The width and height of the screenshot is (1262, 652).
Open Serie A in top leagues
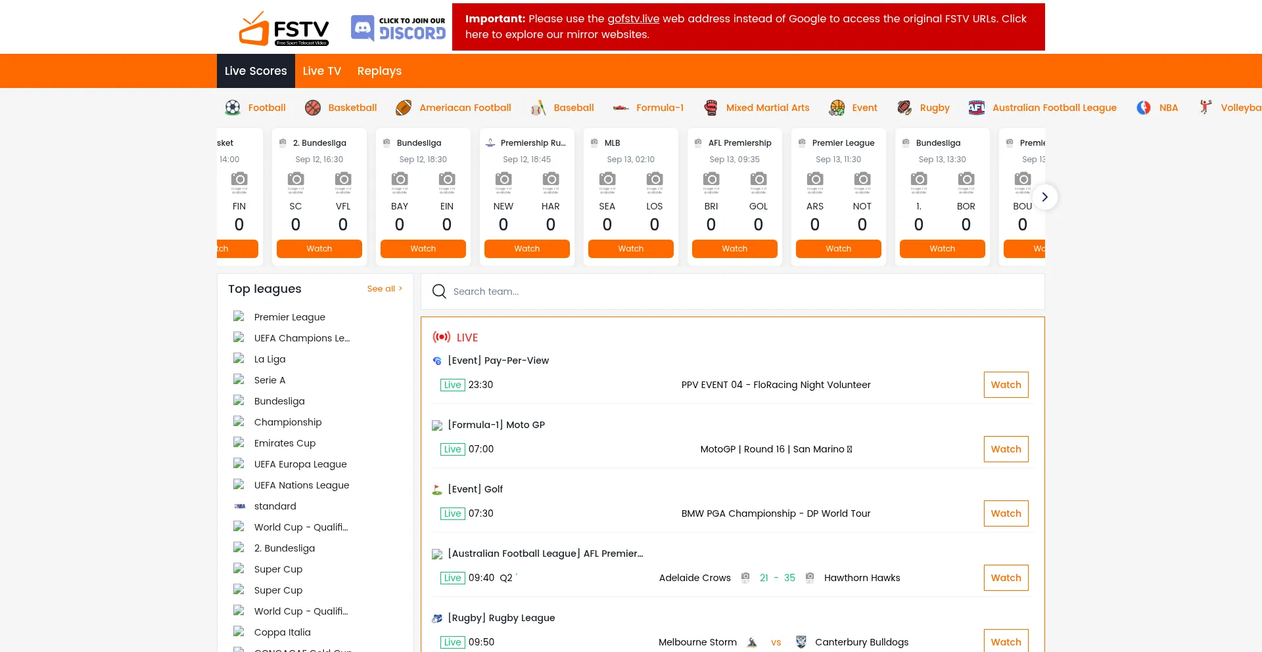pos(269,380)
